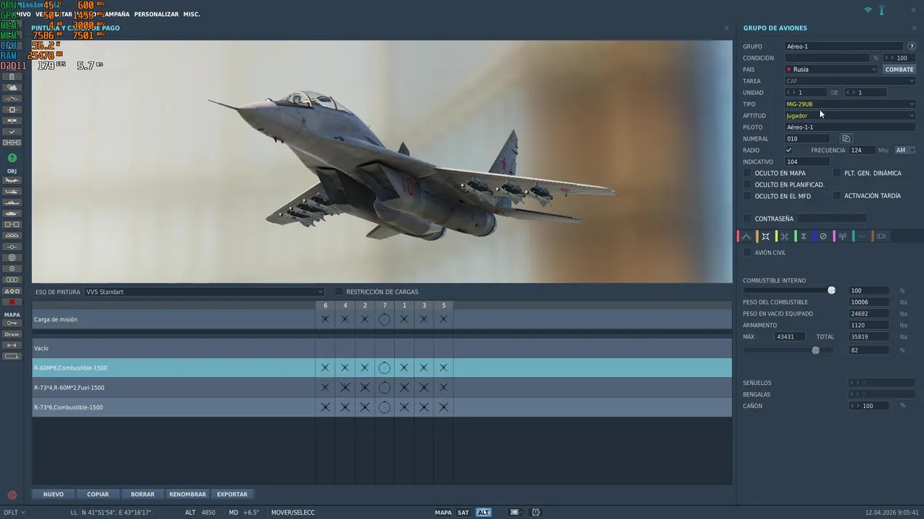Enable the Contraseña checkbox
Screen dimensions: 924x519
[747, 218]
